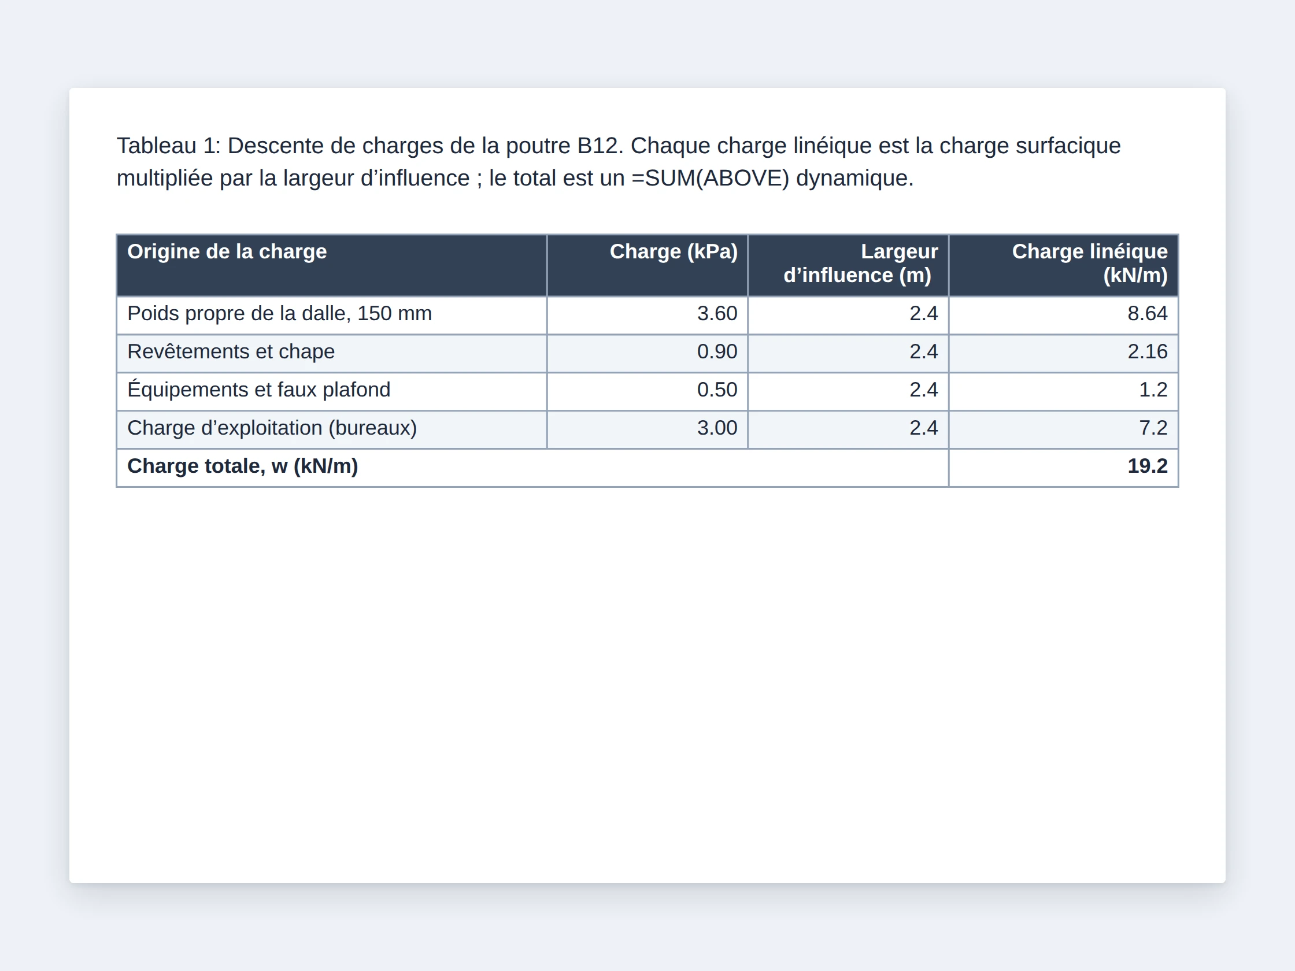Viewport: 1295px width, 971px height.
Task: Click the 'Revêtements et chape' cell
Action: 332,353
